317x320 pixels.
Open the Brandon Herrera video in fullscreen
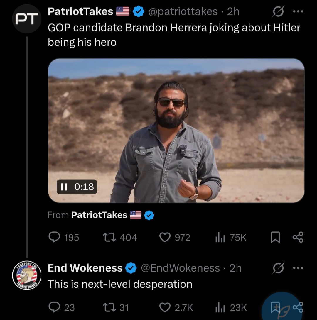click(x=176, y=130)
